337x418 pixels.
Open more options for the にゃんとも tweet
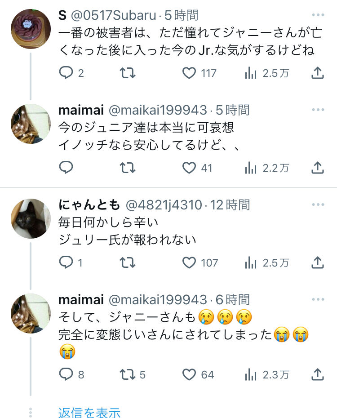[318, 205]
